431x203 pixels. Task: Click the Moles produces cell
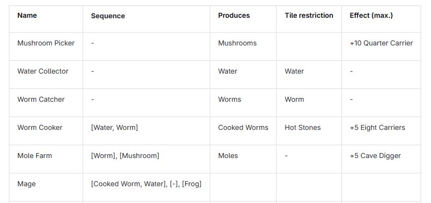click(x=228, y=156)
